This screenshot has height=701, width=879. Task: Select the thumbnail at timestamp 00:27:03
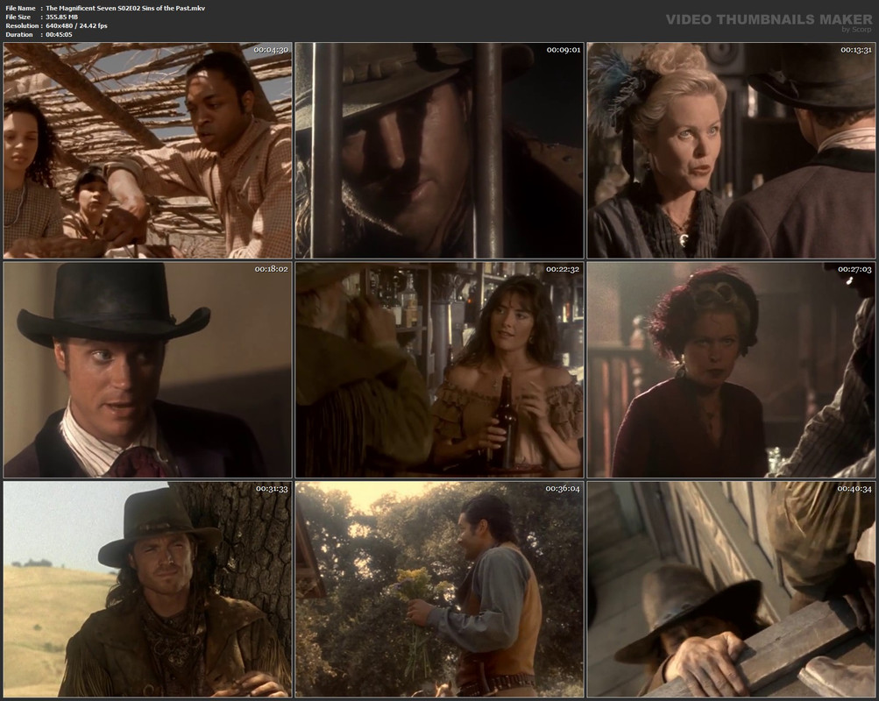[x=732, y=370]
